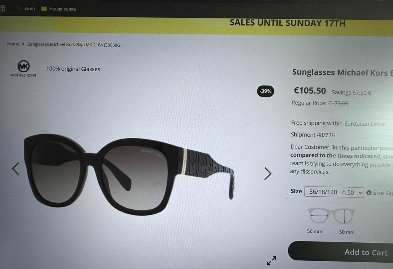Go to Home breadcrumb link
393x269 pixels.
13,44
